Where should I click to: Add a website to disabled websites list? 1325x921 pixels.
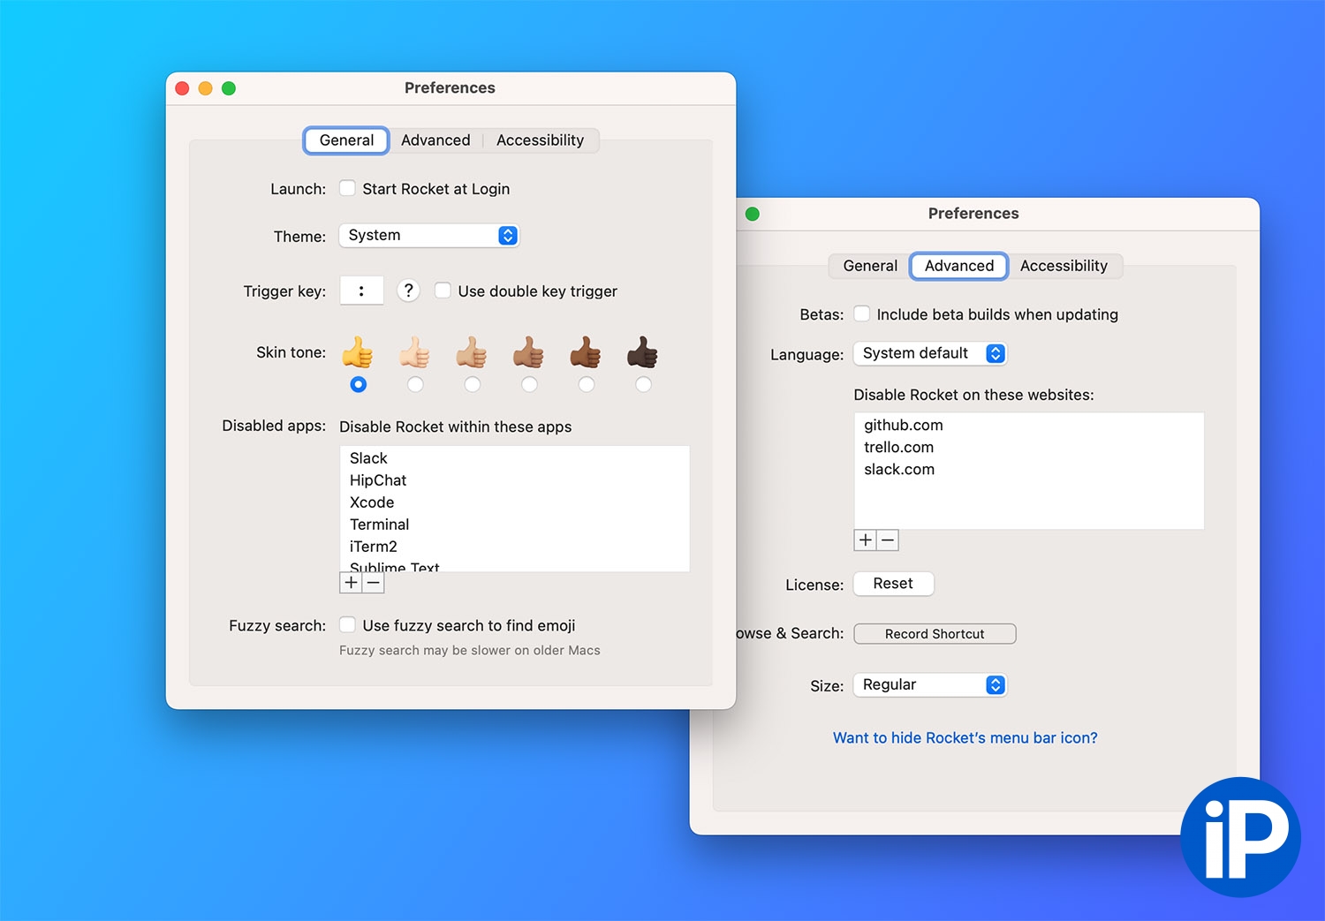pos(866,540)
